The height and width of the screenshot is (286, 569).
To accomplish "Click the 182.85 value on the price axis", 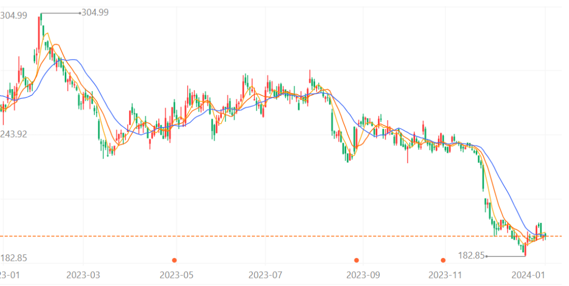I will (x=14, y=258).
